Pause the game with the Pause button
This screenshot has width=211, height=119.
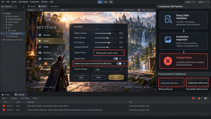tap(106, 2)
